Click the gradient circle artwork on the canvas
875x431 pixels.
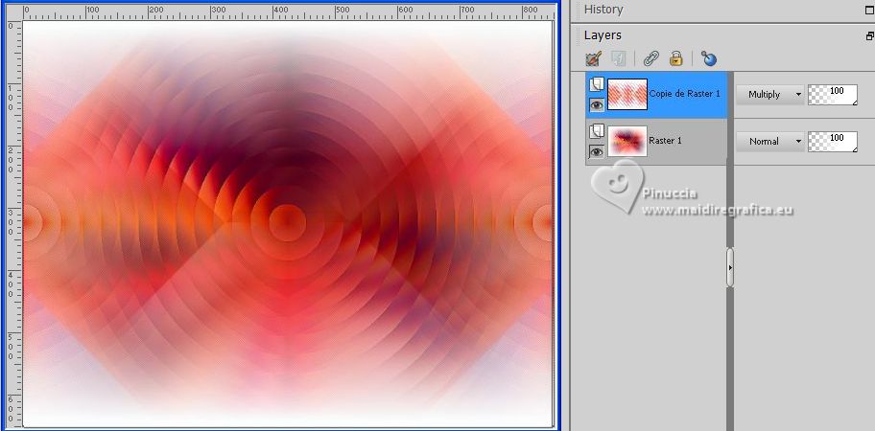(288, 223)
